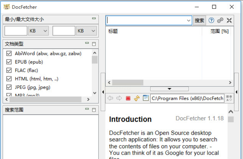This screenshot has height=159, width=243.
Task: Refresh the preview with yellow arrows icon
Action: point(137,98)
